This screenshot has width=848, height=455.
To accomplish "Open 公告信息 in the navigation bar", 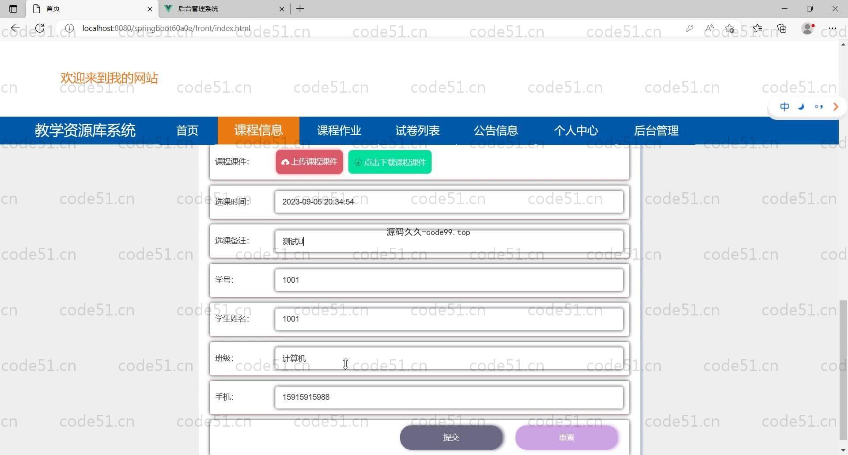I will (x=496, y=131).
